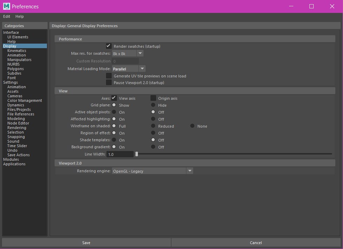343x249 pixels.
Task: Select Sound category
Action: (13, 141)
